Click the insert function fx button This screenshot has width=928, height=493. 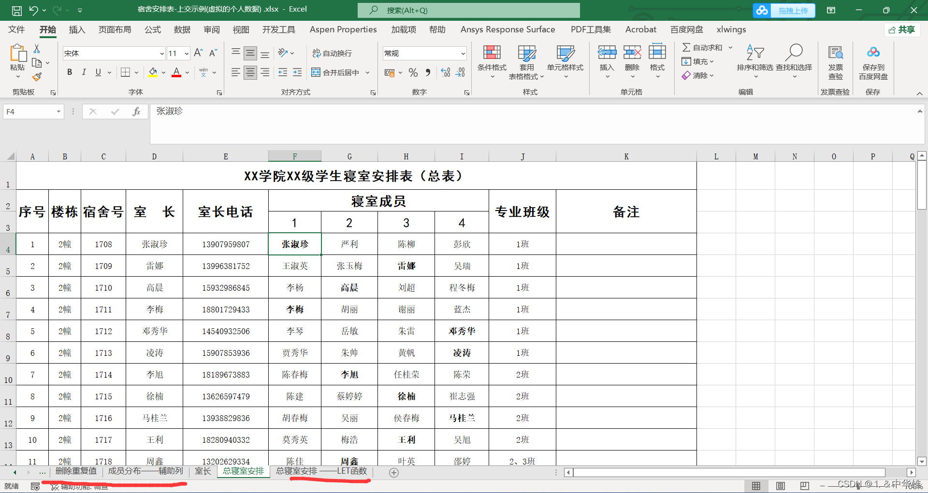(x=136, y=112)
